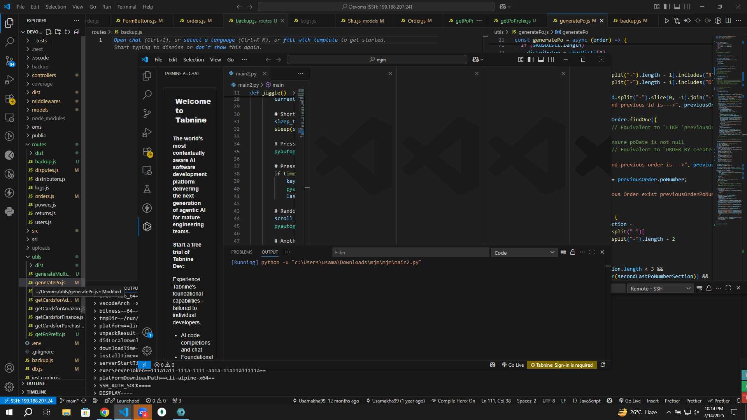Open Accounts icon in main activity bar
The width and height of the screenshot is (747, 420).
9,368
